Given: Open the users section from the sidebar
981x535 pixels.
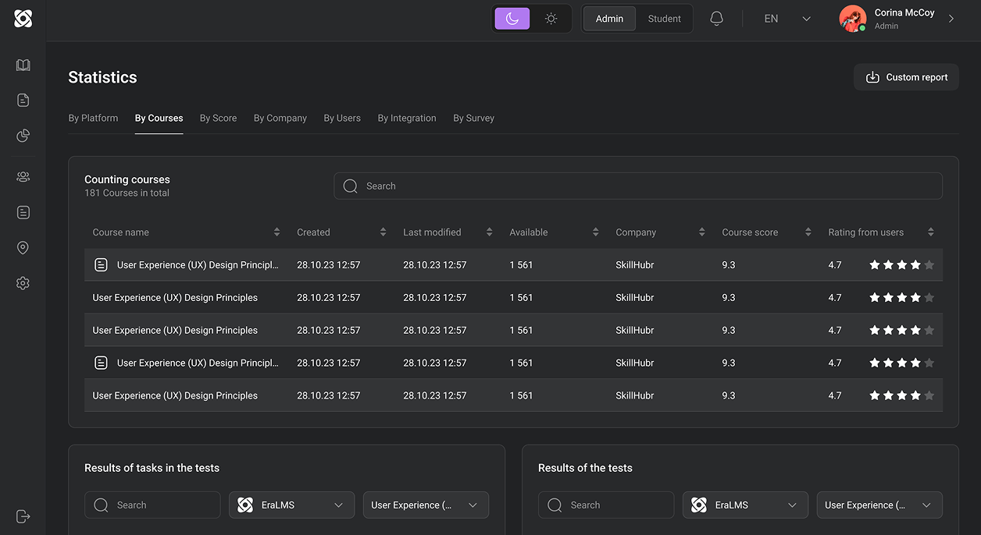Looking at the screenshot, I should click(23, 176).
